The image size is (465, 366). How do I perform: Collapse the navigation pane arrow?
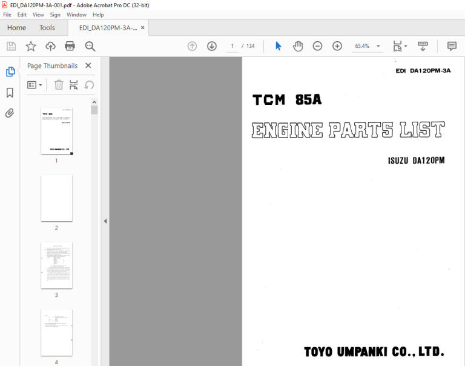point(105,221)
